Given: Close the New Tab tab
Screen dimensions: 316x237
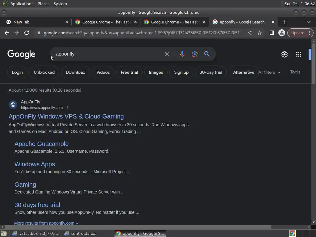Looking at the screenshot, I should (67, 22).
